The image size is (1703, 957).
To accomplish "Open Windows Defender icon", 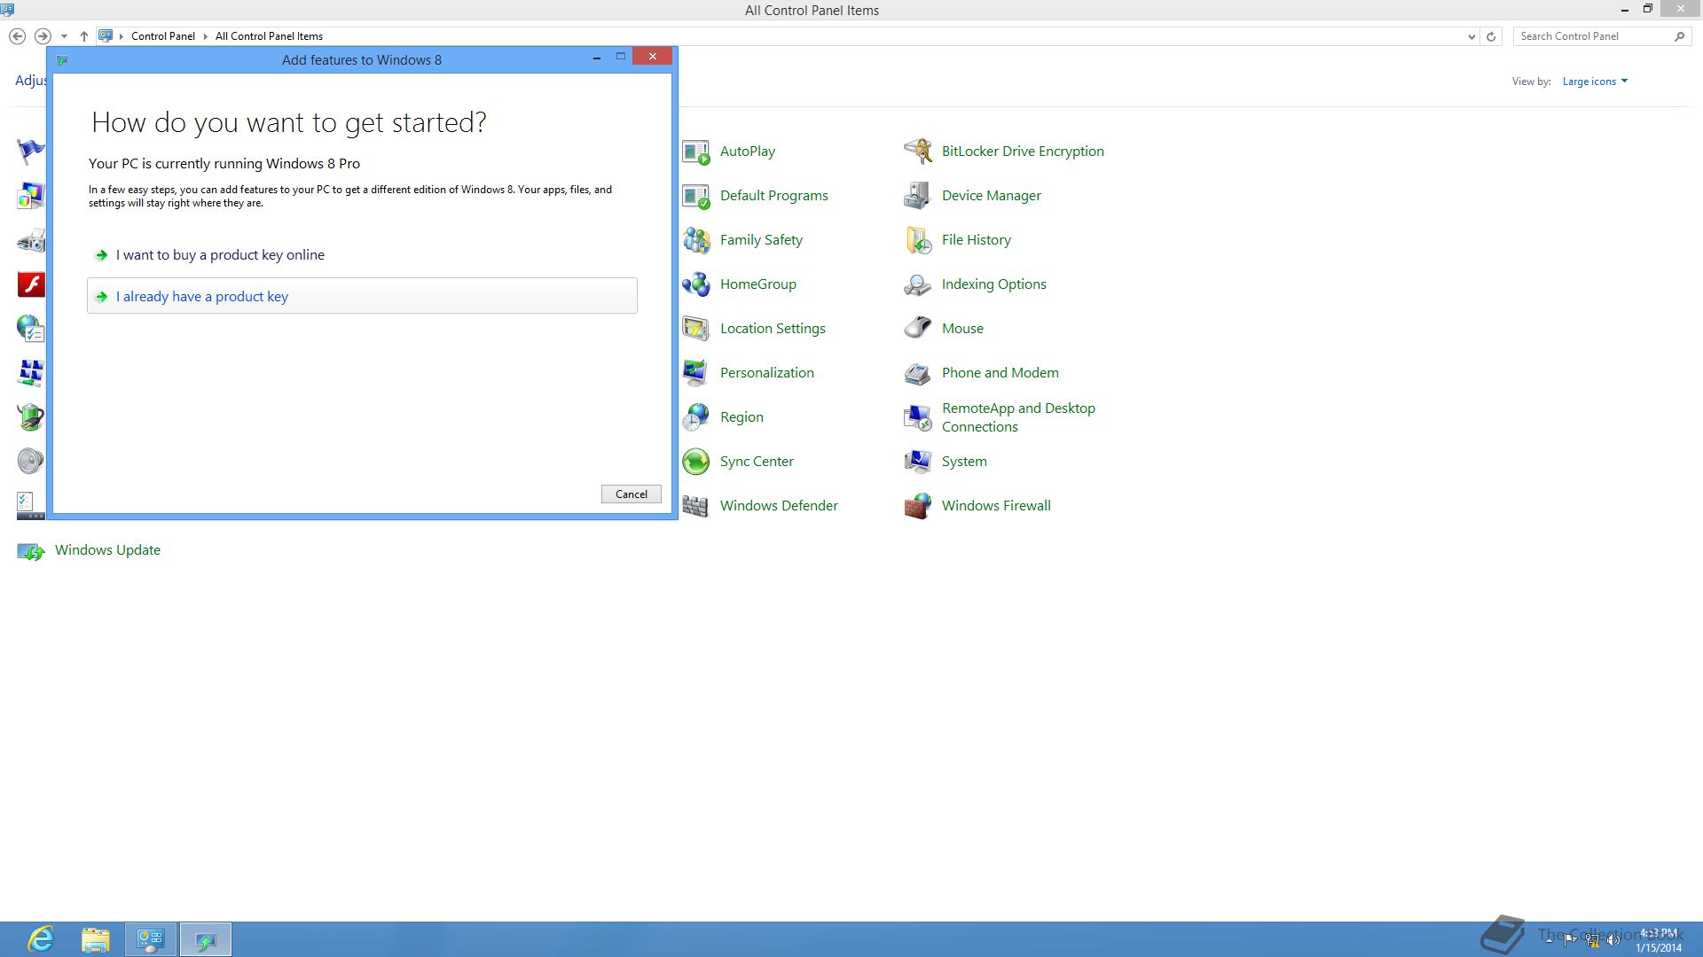I will tap(695, 506).
